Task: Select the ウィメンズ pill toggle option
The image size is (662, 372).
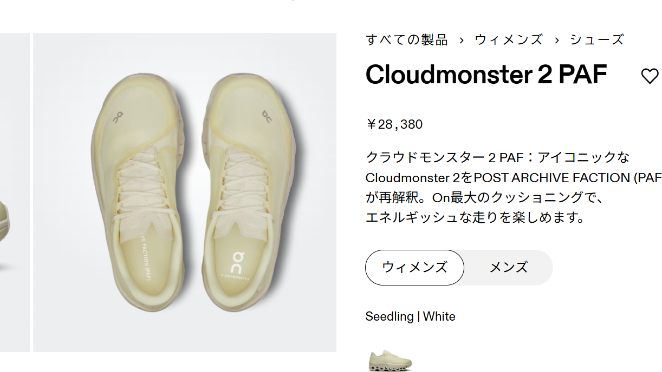Action: pos(414,267)
